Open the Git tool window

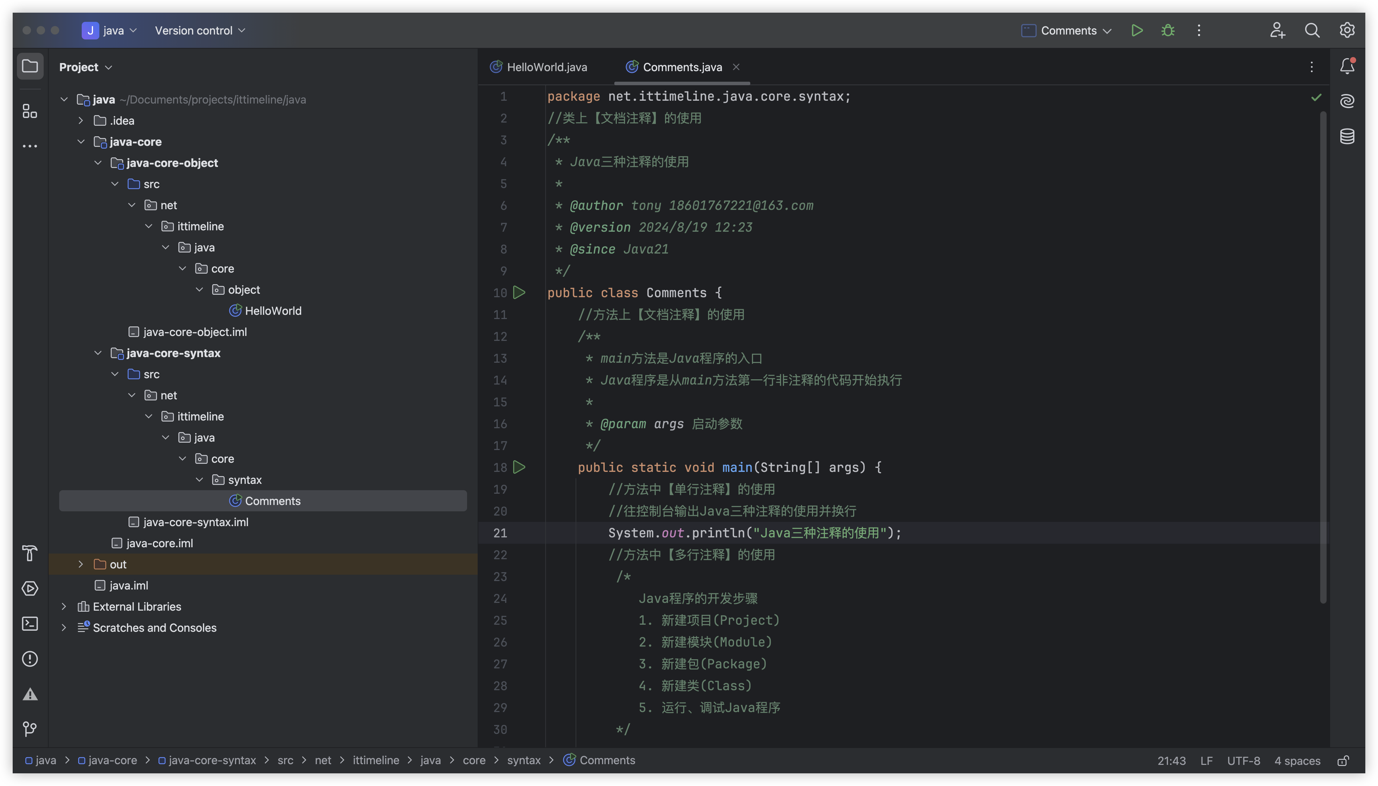pos(30,729)
